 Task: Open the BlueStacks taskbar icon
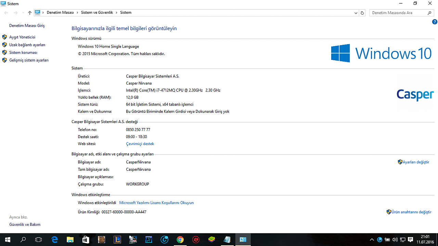(x=211, y=240)
